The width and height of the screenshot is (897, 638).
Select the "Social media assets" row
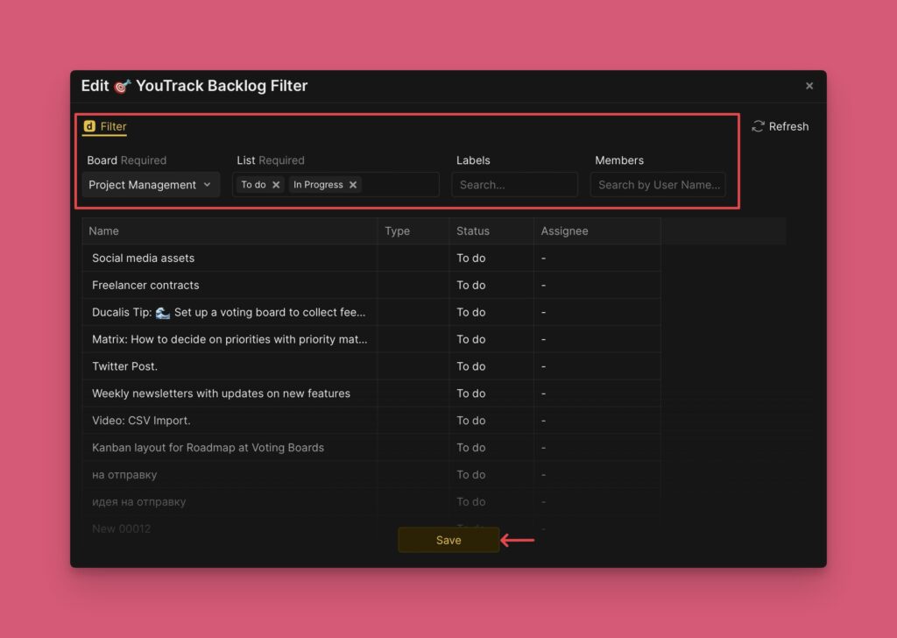(144, 258)
